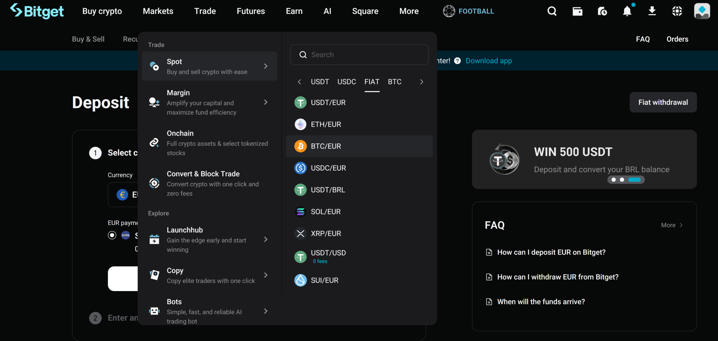Click the second carousel dot on promo banner
This screenshot has height=341, width=718.
[x=622, y=180]
